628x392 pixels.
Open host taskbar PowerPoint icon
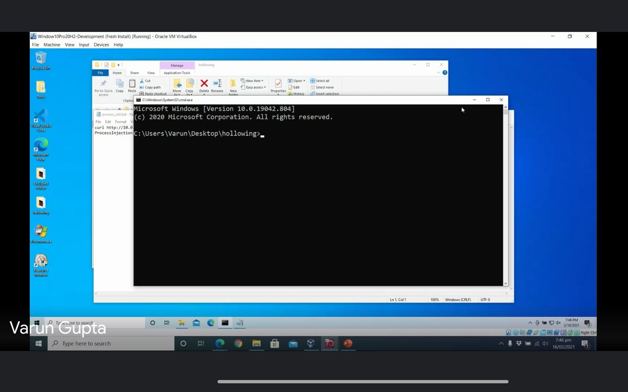coord(347,343)
